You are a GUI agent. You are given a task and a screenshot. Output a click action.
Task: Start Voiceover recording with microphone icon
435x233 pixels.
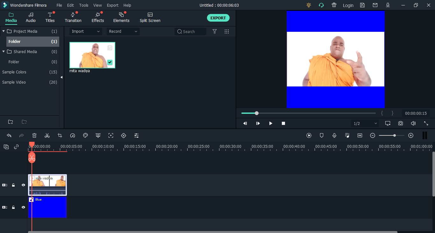click(334, 135)
